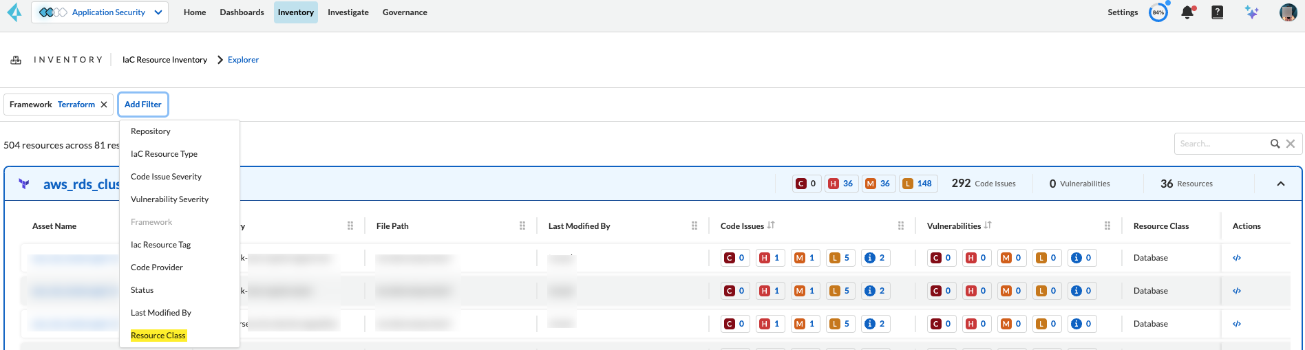The image size is (1305, 350).
Task: Pick Status filter option
Action: tap(180, 290)
